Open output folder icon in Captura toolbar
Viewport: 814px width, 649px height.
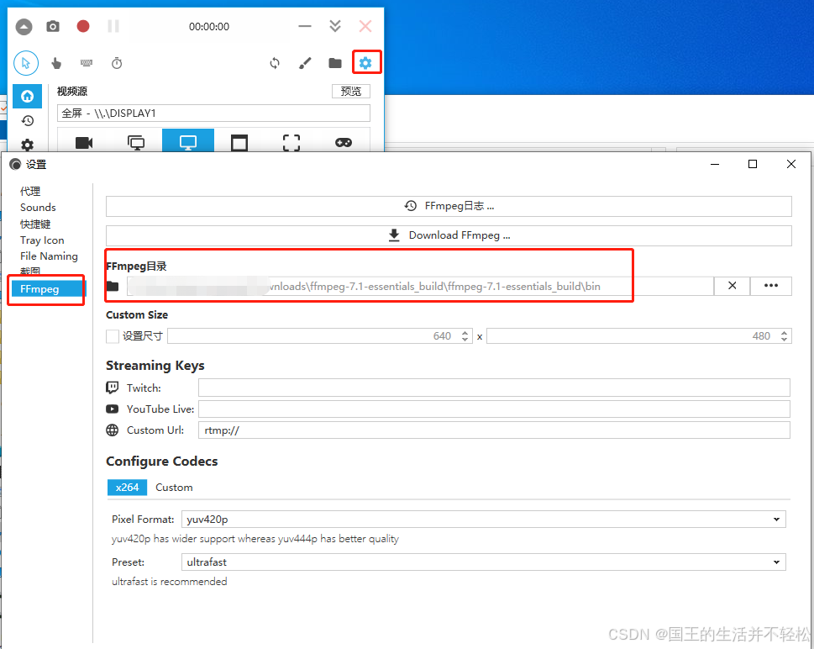pos(335,63)
